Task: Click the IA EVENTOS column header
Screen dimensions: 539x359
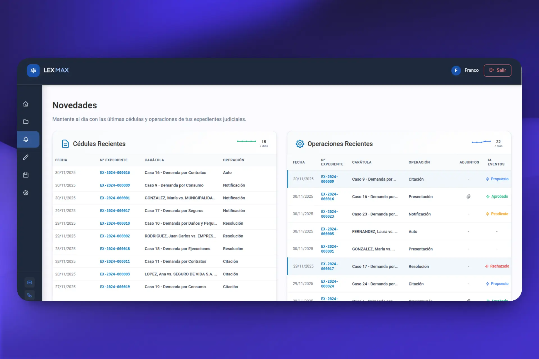Action: [x=496, y=162]
